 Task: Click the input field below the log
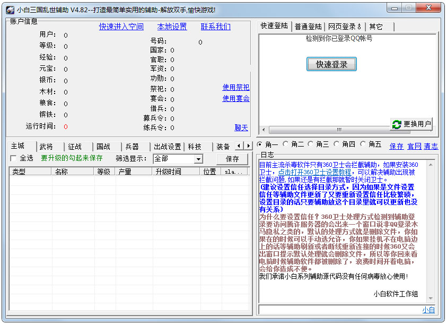click(x=339, y=310)
